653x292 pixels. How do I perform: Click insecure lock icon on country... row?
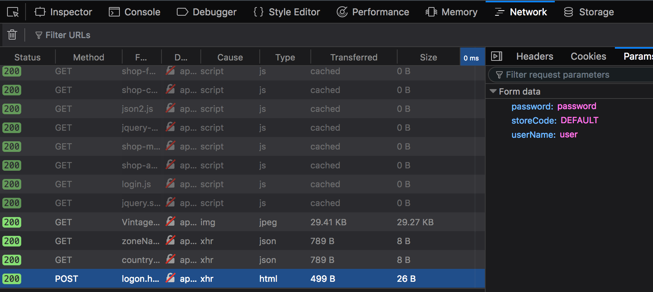pos(171,259)
